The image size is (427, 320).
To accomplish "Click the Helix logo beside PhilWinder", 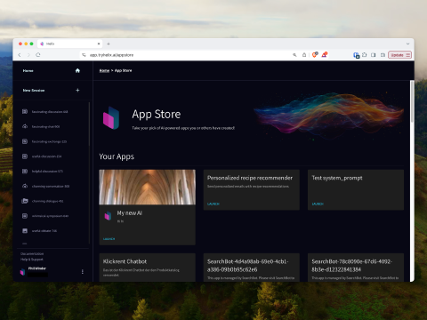I will pyautogui.click(x=22, y=272).
